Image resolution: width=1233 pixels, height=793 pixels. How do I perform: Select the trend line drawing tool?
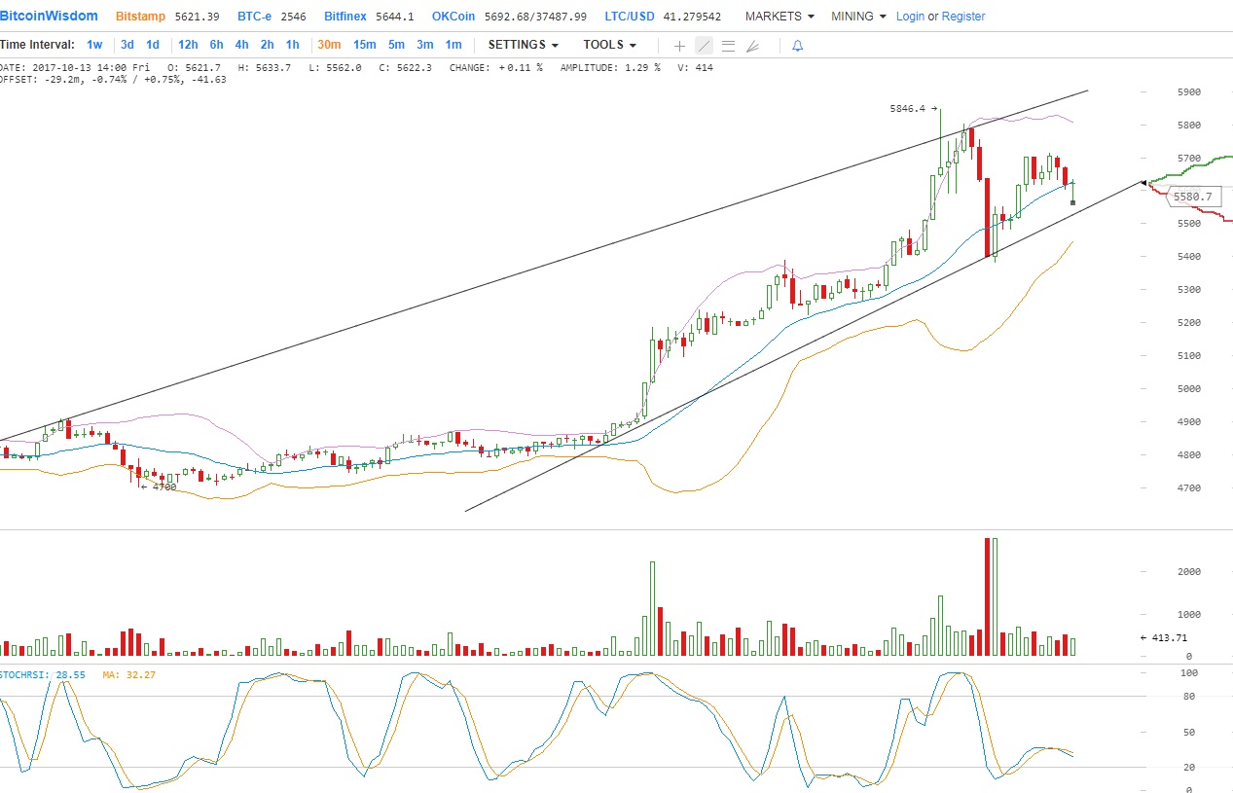coord(704,46)
